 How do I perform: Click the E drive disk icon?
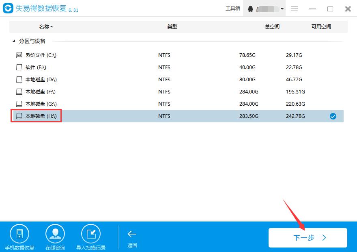[19, 67]
